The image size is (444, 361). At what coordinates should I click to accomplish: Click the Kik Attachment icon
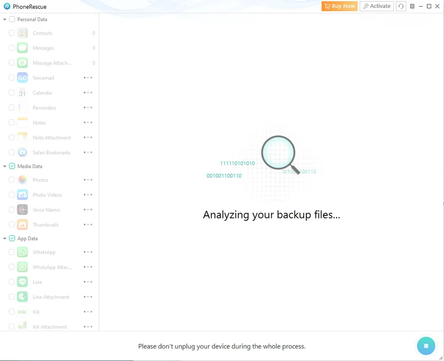click(22, 326)
